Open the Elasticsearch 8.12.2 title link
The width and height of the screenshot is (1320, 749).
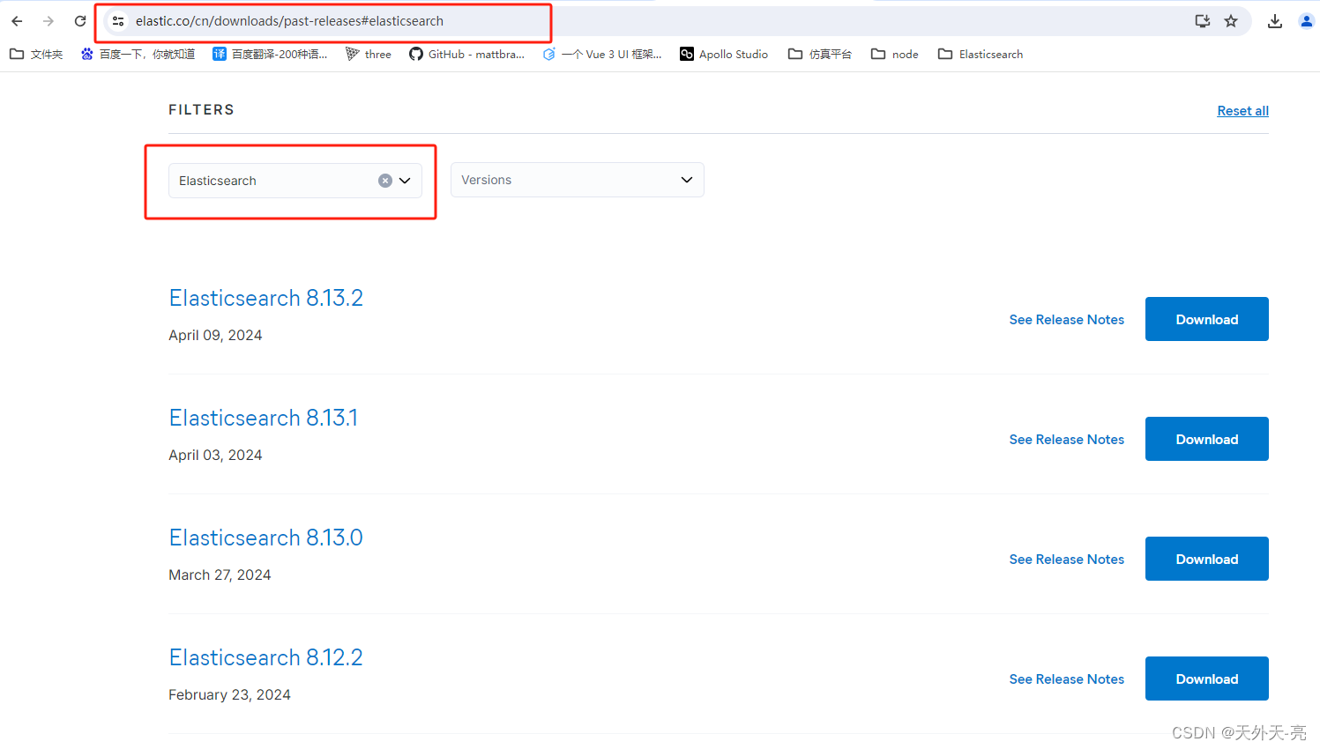[266, 657]
